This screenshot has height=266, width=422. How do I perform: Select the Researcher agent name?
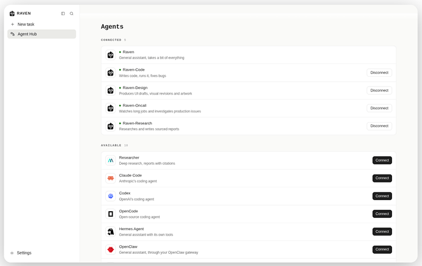tap(129, 157)
